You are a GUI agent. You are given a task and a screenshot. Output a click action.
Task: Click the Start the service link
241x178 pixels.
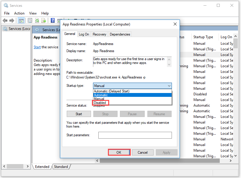point(37,47)
